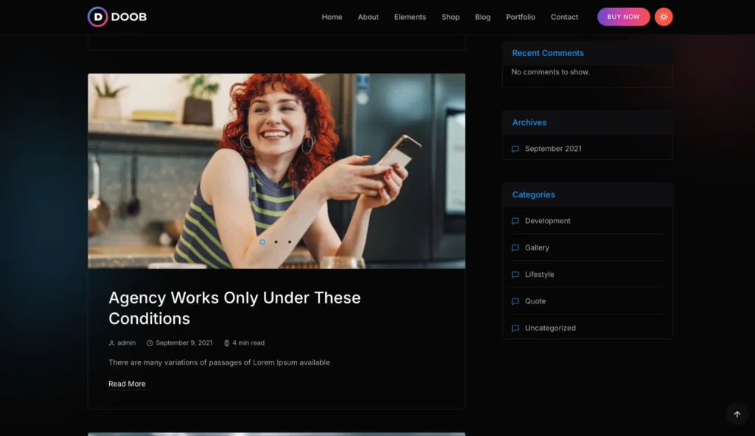Select the third slider dot

[290, 242]
